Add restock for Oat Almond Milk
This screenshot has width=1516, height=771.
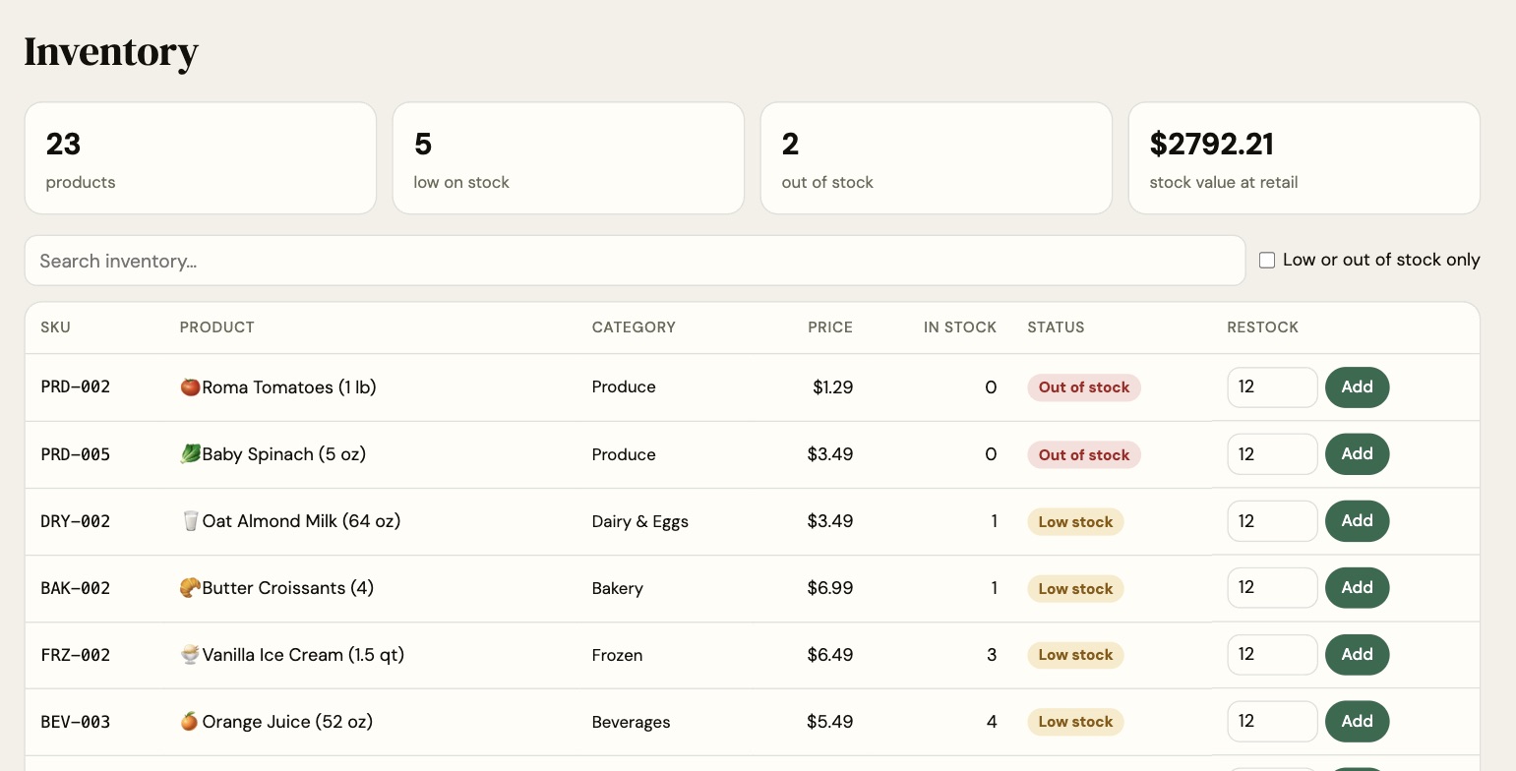[1357, 521]
